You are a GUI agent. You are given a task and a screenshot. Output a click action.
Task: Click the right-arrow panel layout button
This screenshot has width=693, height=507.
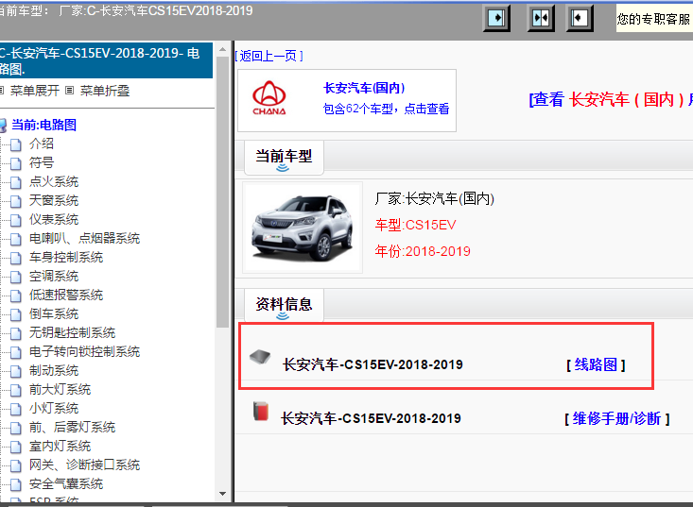coord(496,18)
